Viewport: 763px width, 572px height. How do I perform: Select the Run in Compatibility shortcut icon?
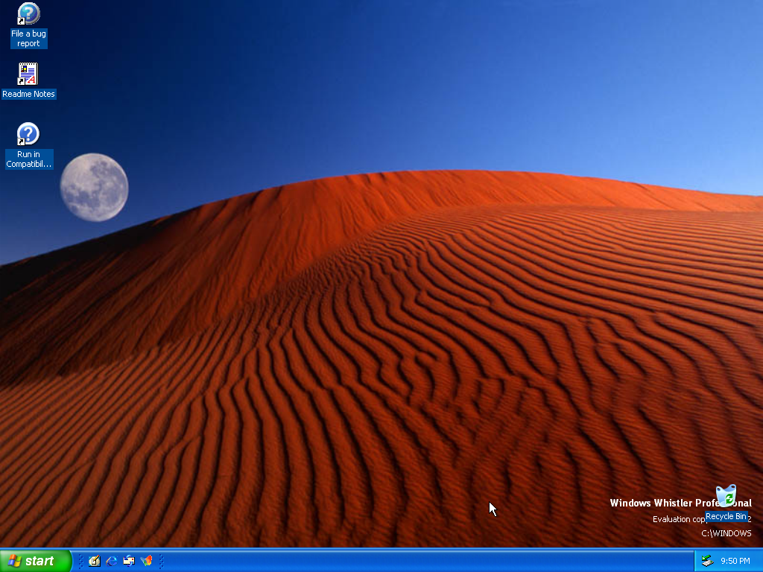pyautogui.click(x=28, y=134)
